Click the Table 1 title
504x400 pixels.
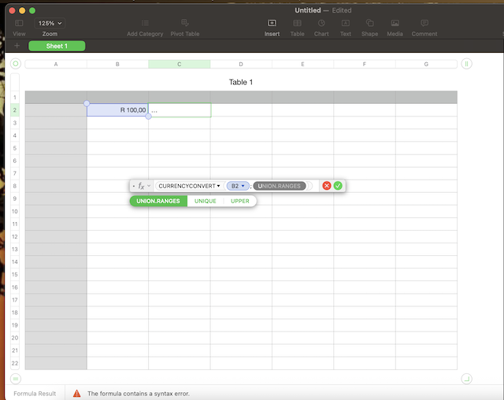pyautogui.click(x=241, y=82)
